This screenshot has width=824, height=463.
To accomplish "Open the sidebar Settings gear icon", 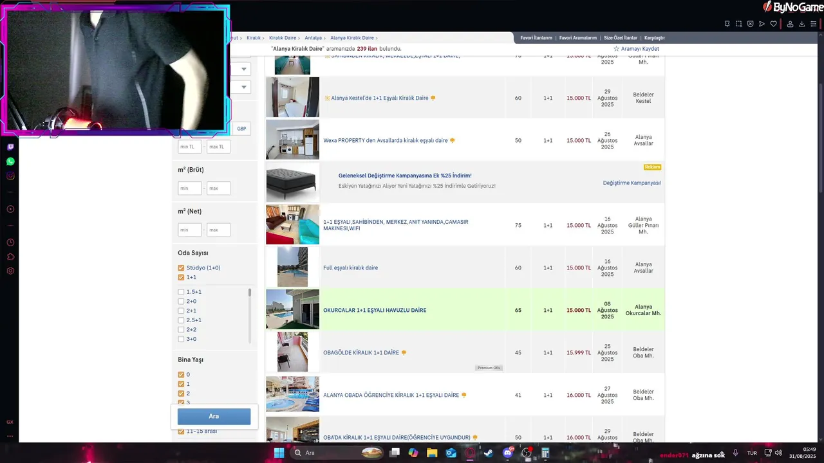I will 10,271.
